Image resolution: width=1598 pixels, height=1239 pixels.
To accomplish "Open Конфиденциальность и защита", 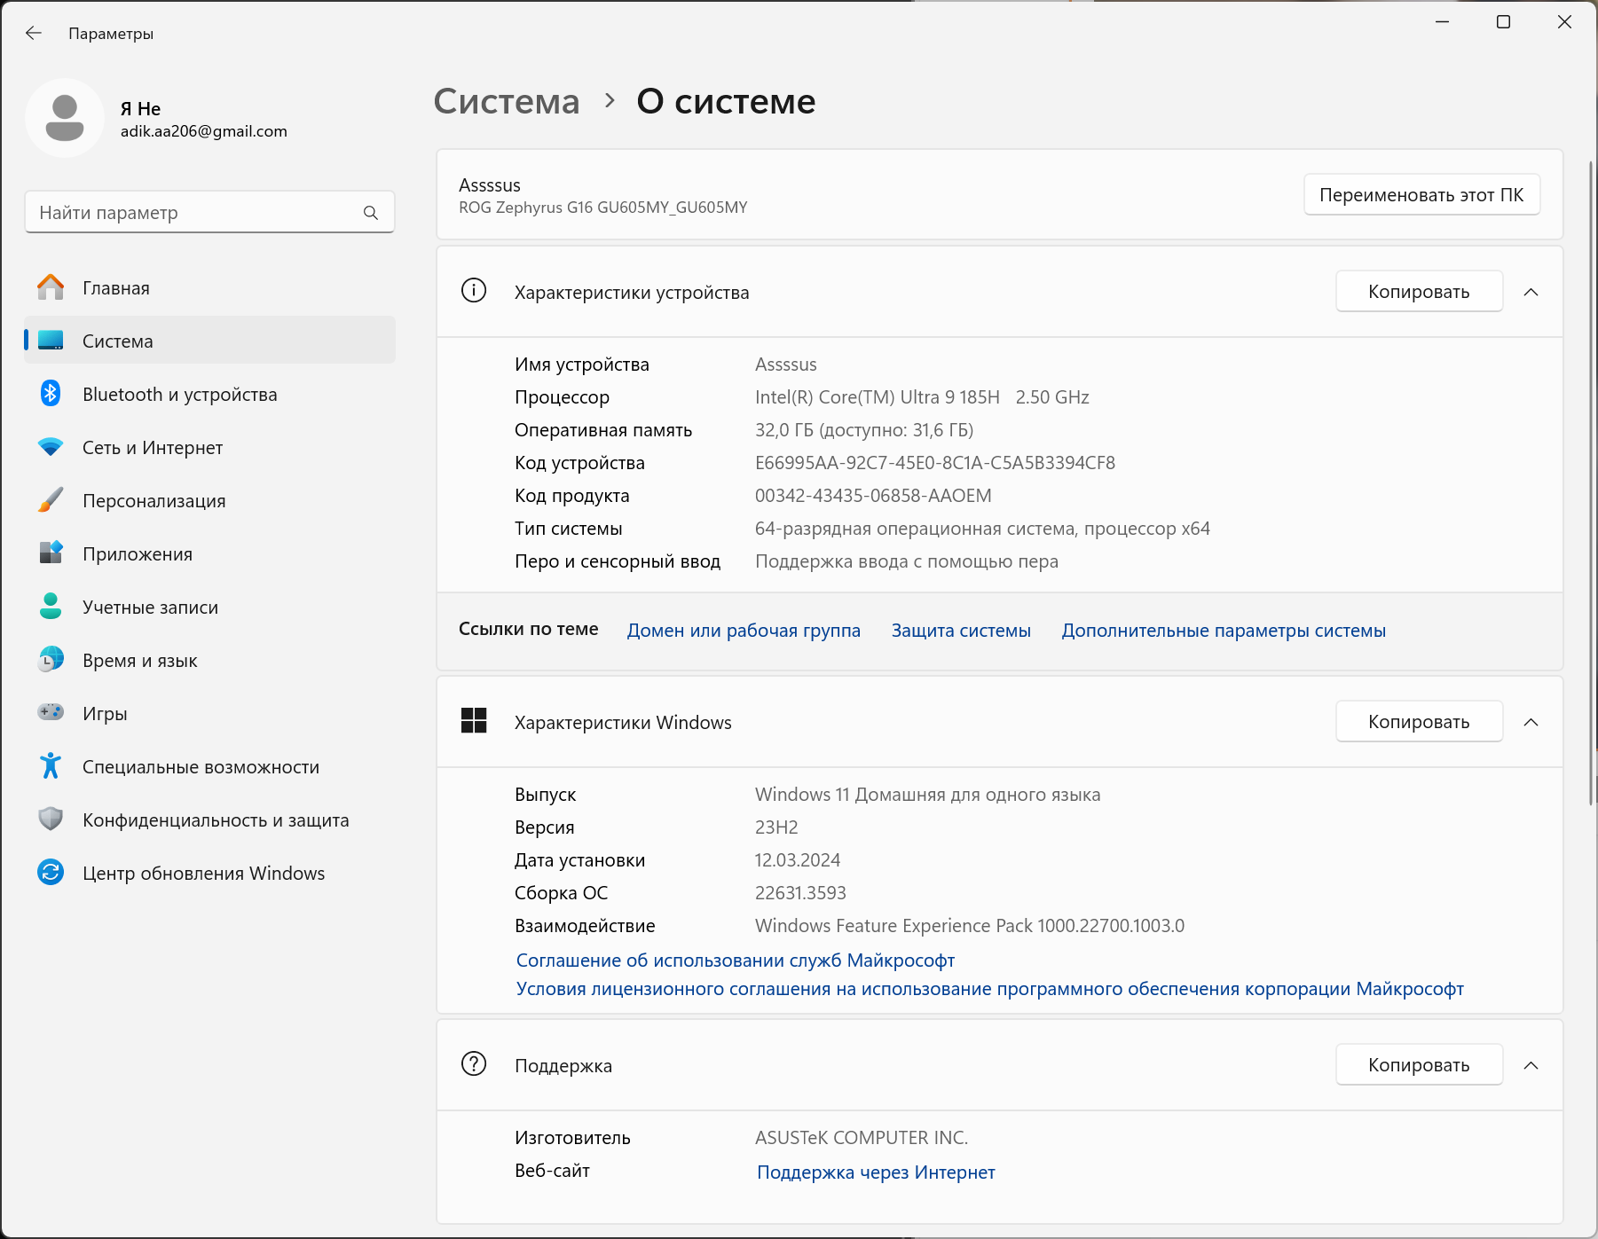I will [x=209, y=819].
